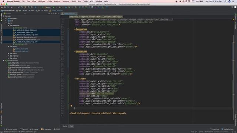The width and height of the screenshot is (237, 133).
Task: Open Version Control tool window
Action: click(11, 129)
